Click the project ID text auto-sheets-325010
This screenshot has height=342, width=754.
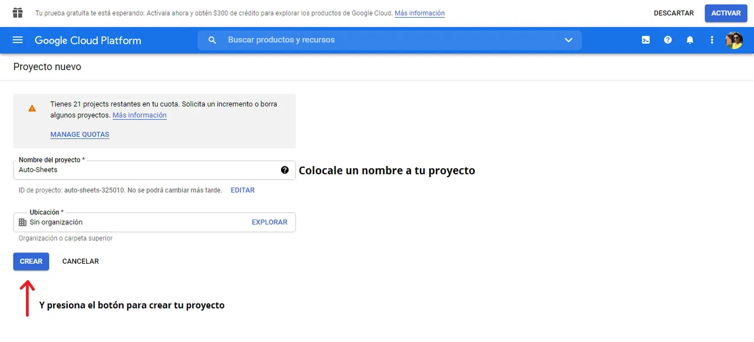pos(94,190)
